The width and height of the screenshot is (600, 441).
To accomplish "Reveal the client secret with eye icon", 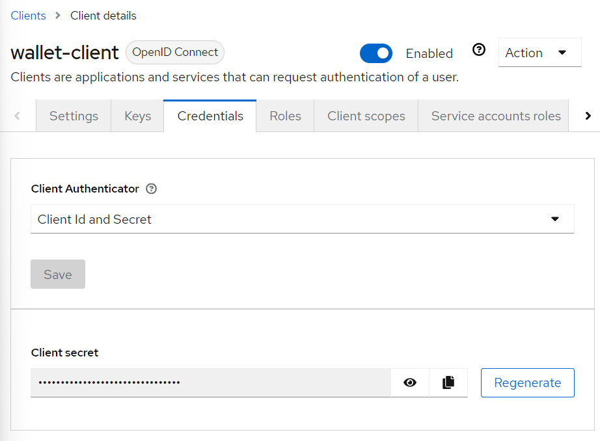I will [410, 382].
